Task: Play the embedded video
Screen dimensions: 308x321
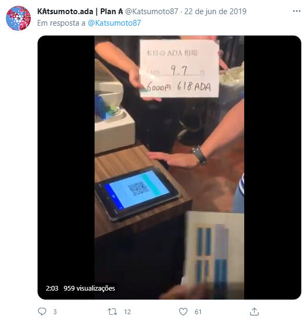Action: point(169,168)
